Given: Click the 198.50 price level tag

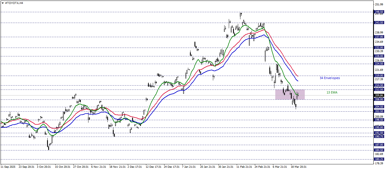Looking at the screenshot, I should [379, 120].
